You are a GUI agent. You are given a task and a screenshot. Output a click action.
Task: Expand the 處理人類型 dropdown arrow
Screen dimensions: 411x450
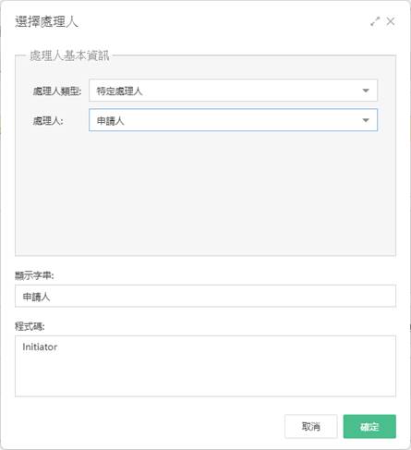point(366,91)
